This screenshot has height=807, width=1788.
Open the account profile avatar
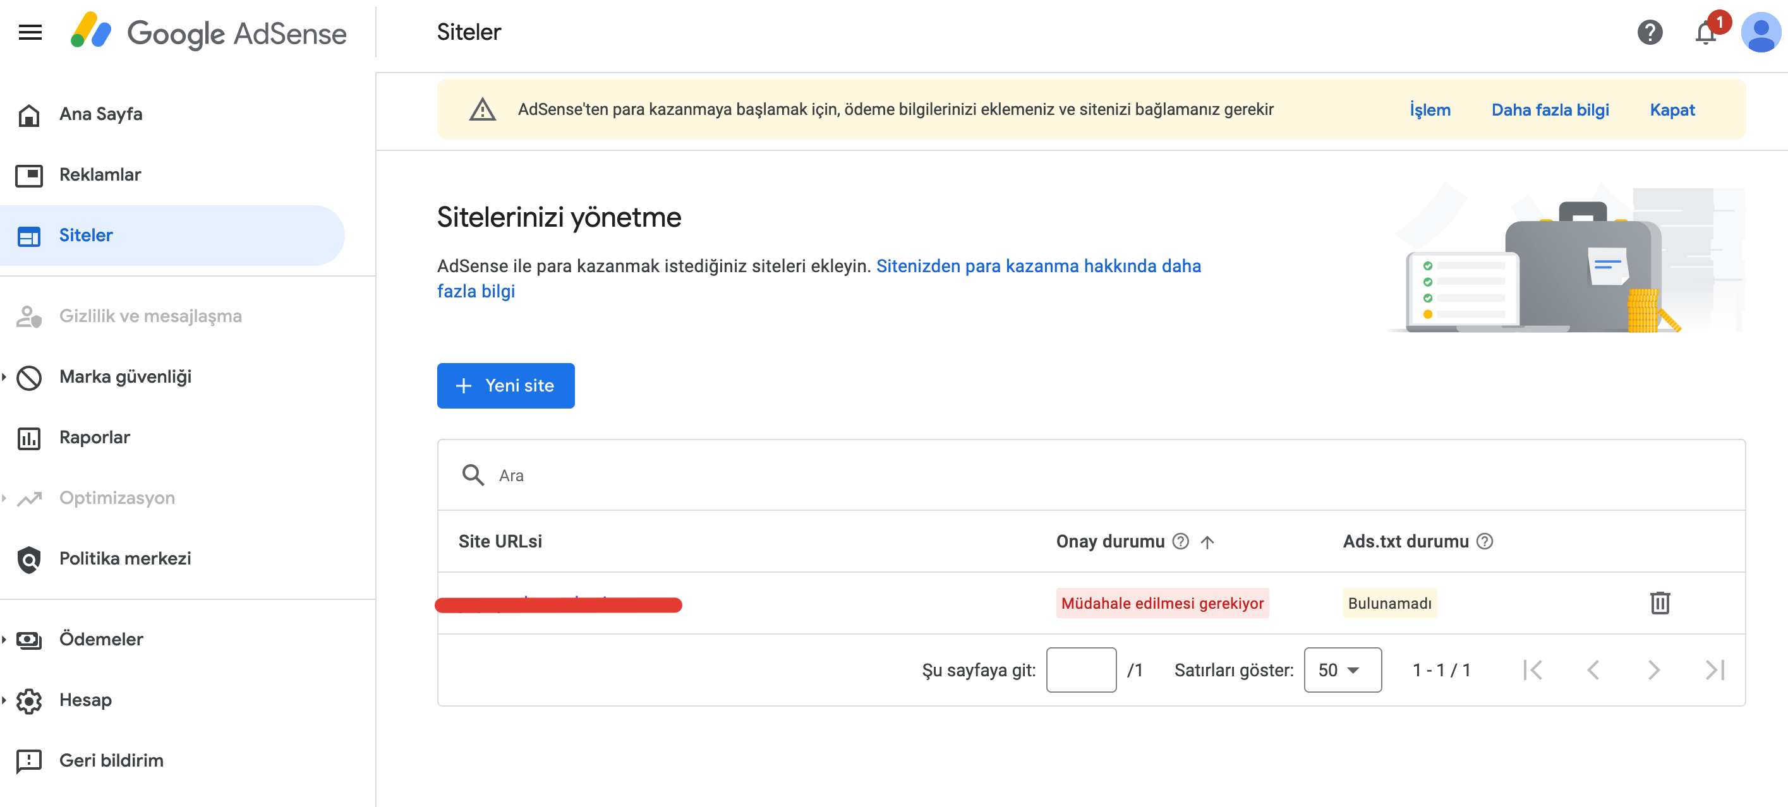click(1760, 33)
